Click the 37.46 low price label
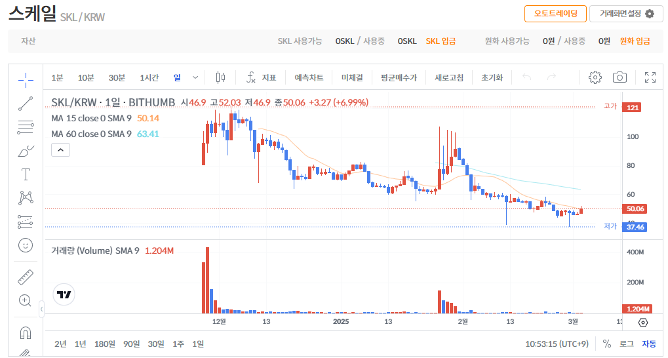Screen dimensions: 668x358 [x=635, y=227]
